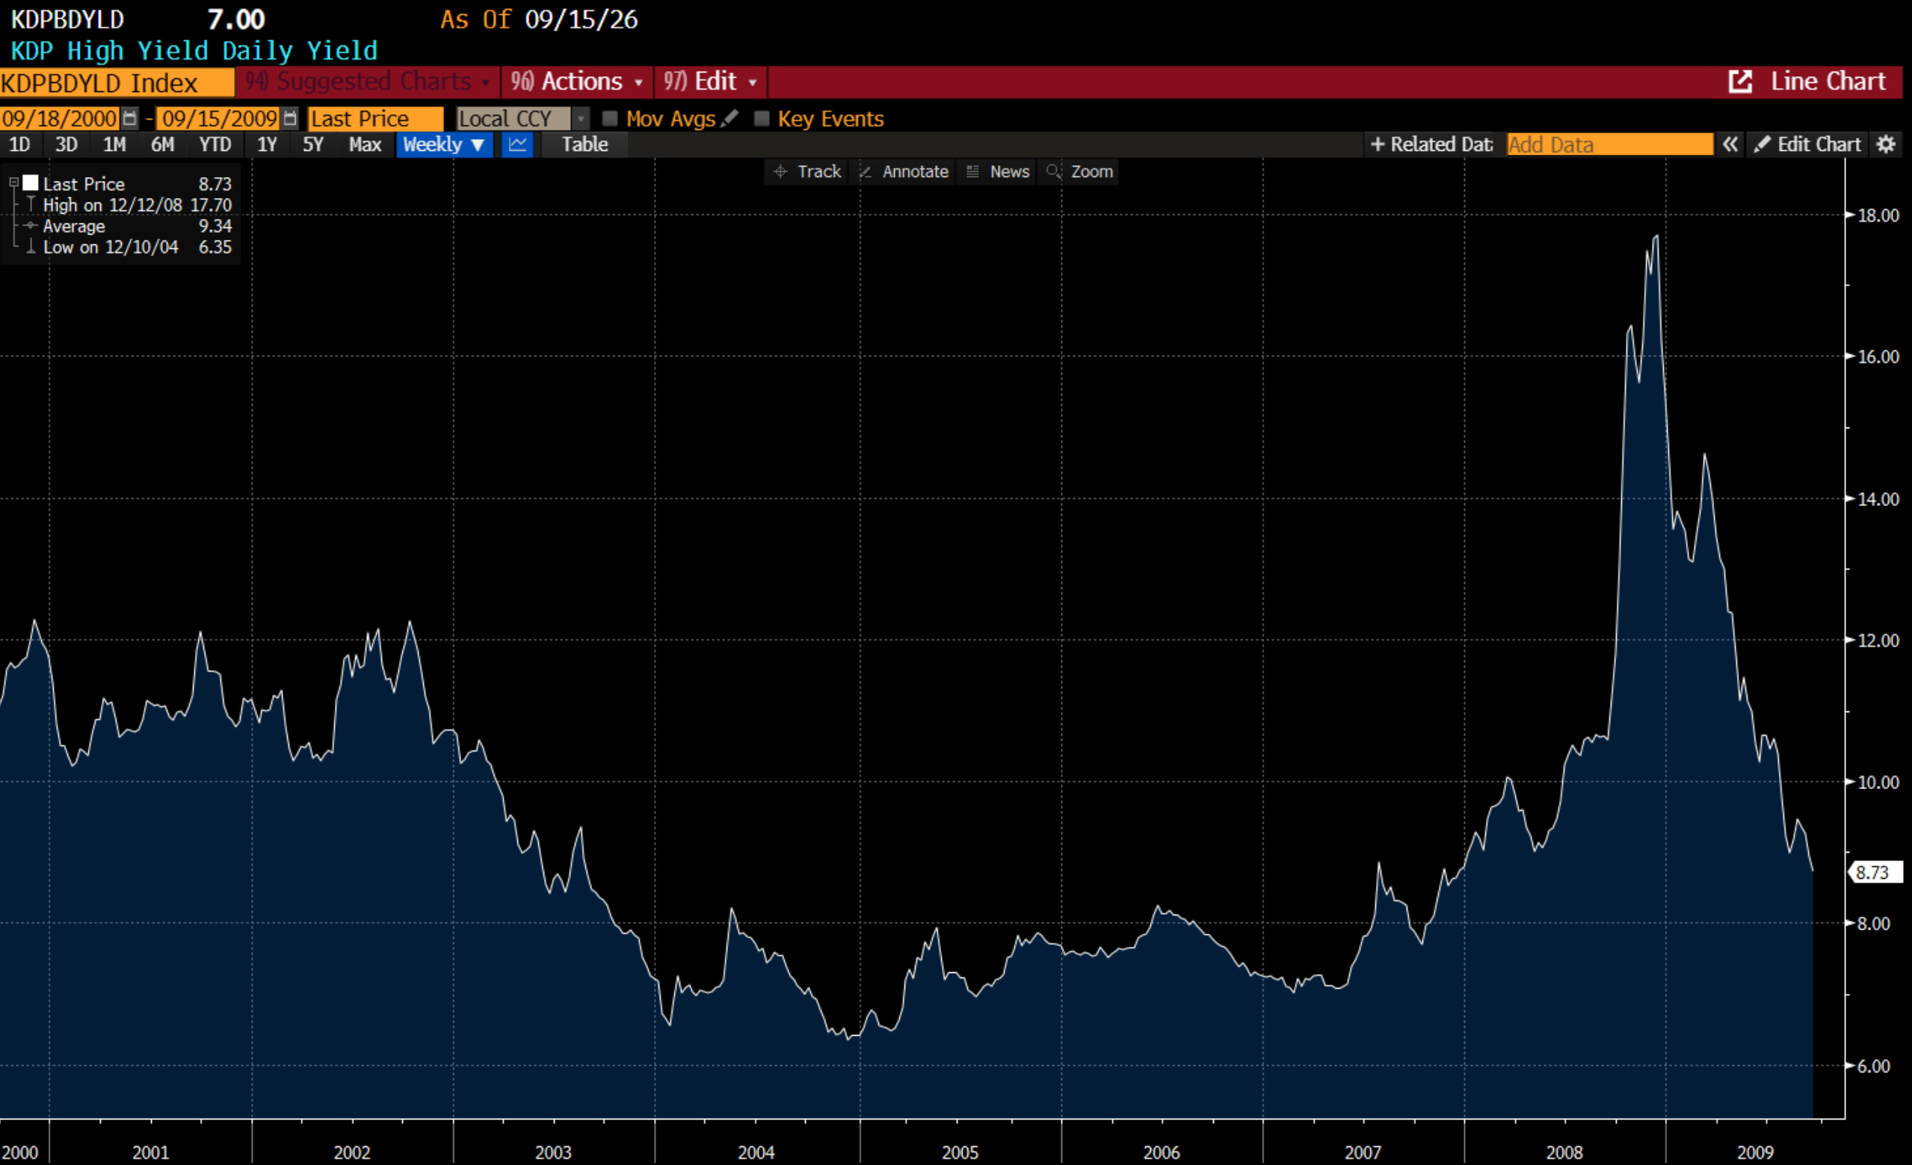
Task: Switch to the Table view
Action: click(585, 144)
